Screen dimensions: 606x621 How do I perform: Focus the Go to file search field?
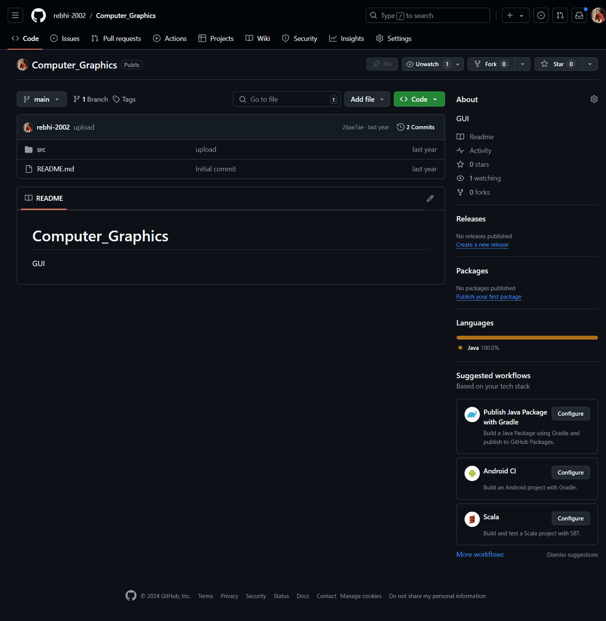pyautogui.click(x=286, y=99)
